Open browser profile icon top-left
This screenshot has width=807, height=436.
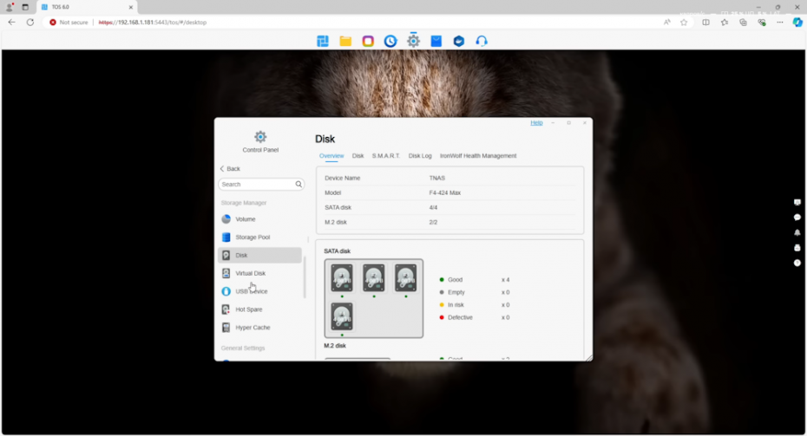click(x=10, y=7)
